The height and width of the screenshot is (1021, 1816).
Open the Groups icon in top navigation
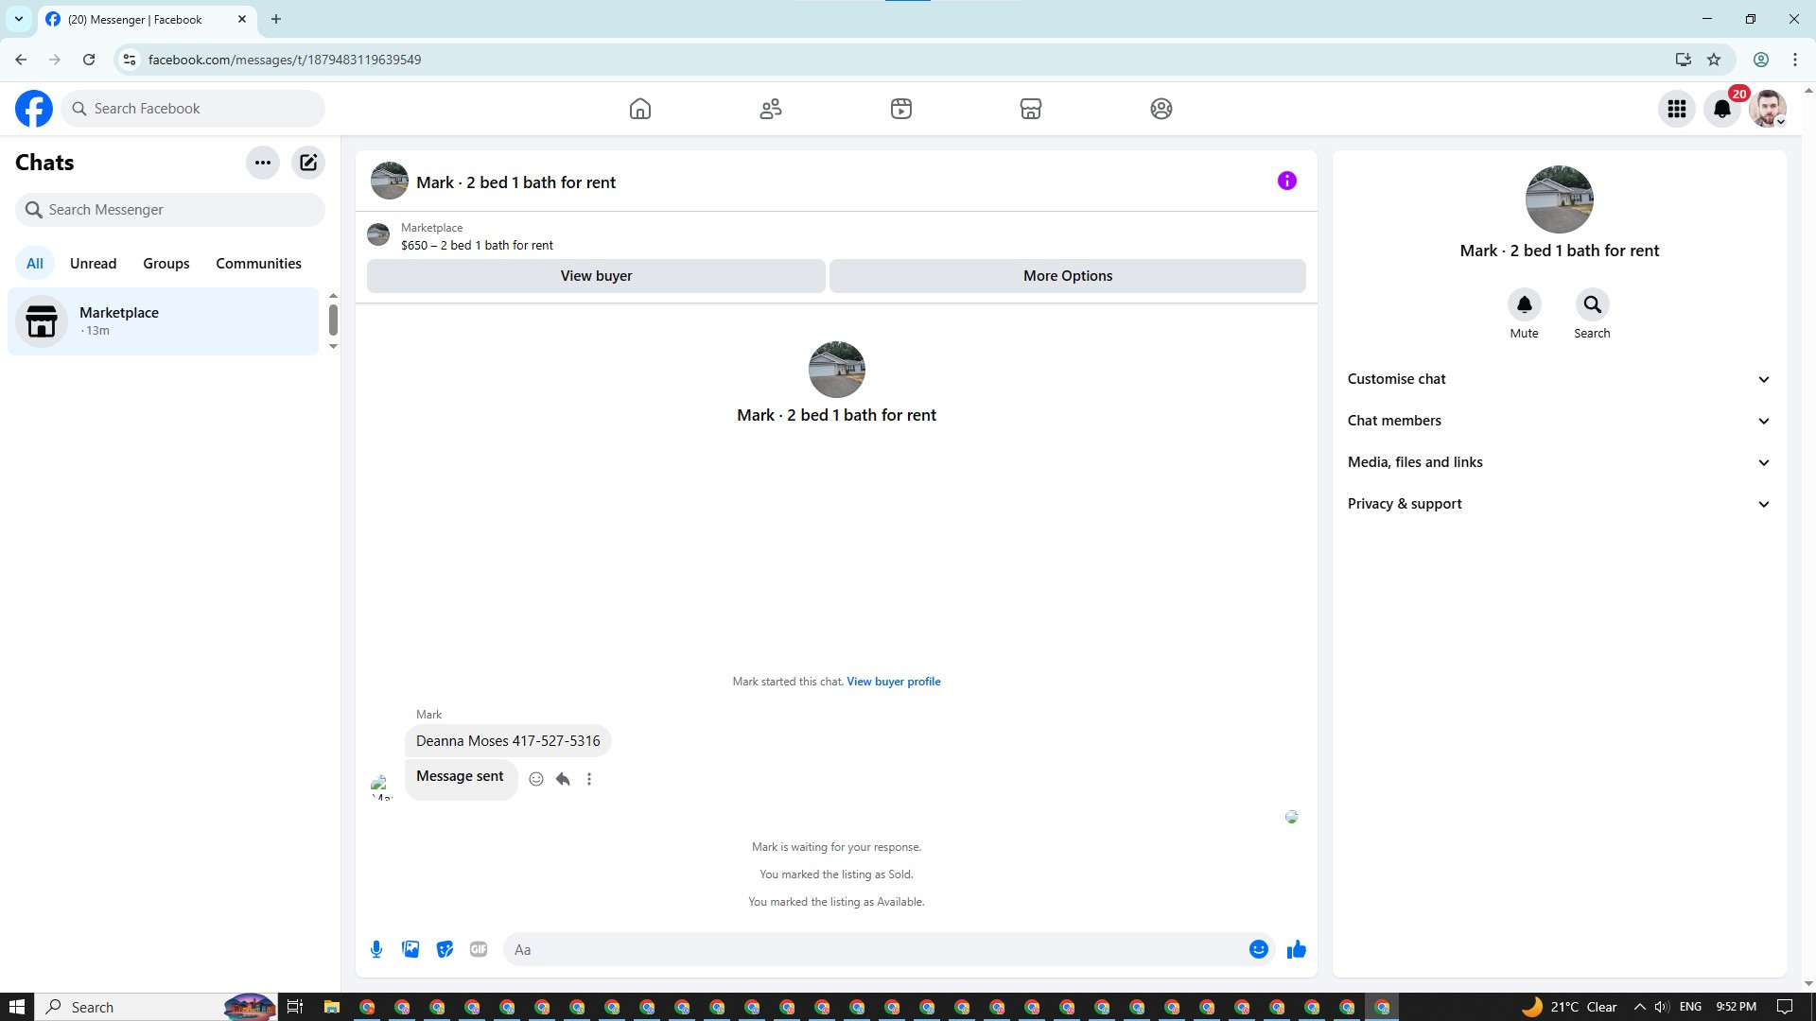pyautogui.click(x=1161, y=109)
